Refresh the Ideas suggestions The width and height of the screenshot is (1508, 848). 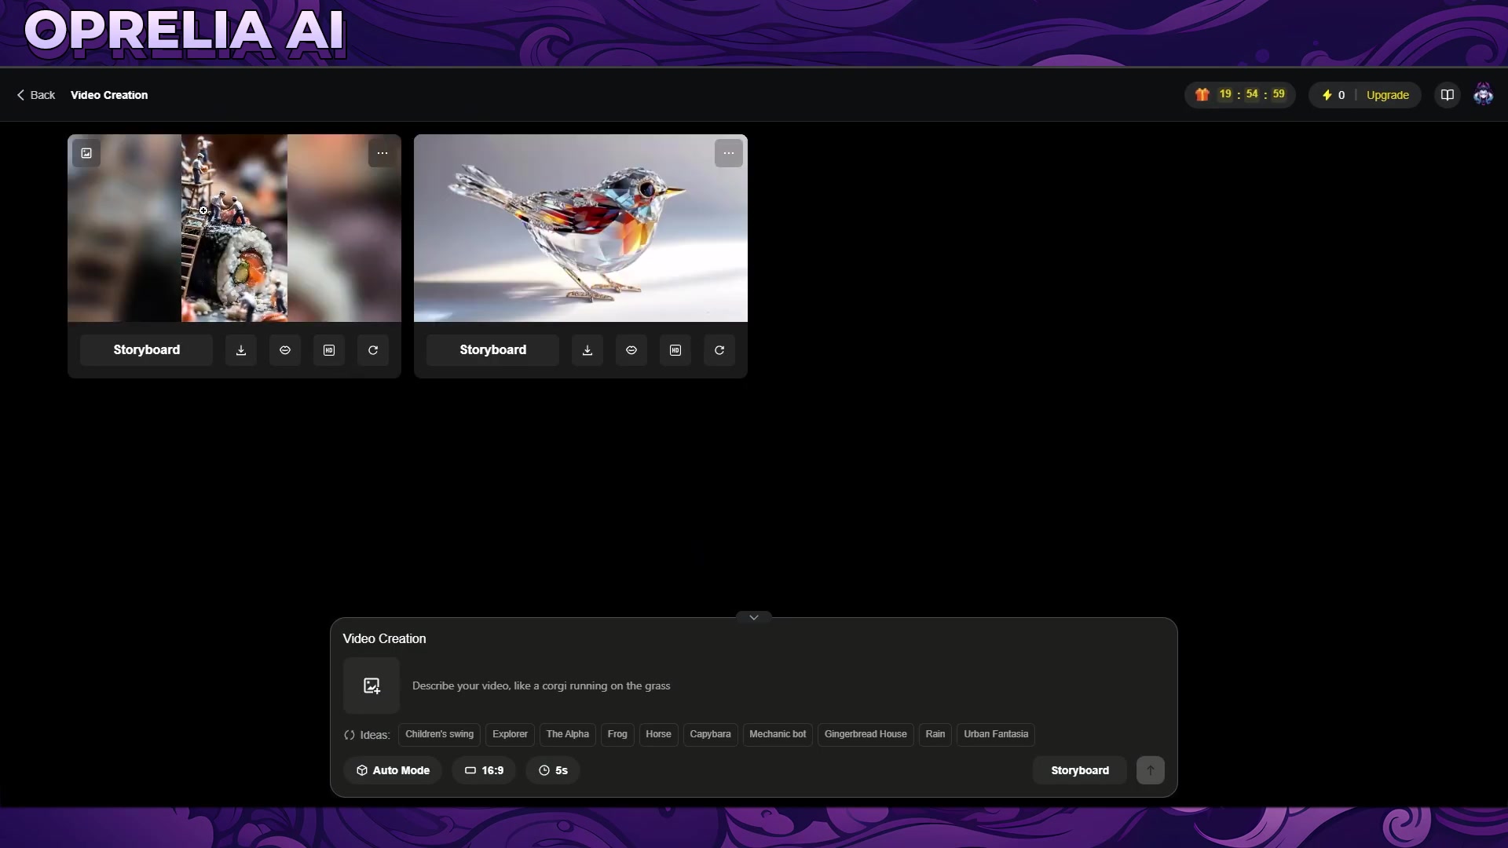350,735
